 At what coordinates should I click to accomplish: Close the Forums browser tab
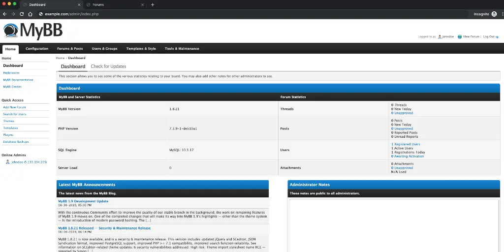coord(143,4)
